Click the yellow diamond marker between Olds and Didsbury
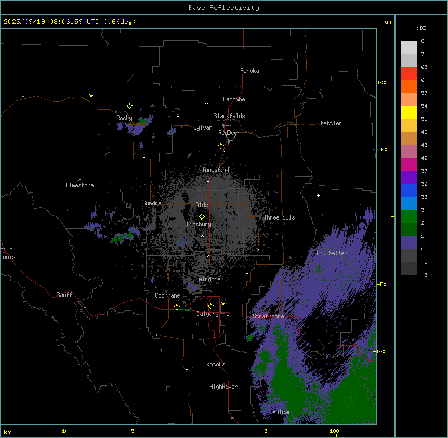 tap(202, 217)
